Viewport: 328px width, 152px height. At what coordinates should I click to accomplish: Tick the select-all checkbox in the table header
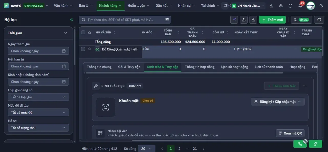(83, 32)
